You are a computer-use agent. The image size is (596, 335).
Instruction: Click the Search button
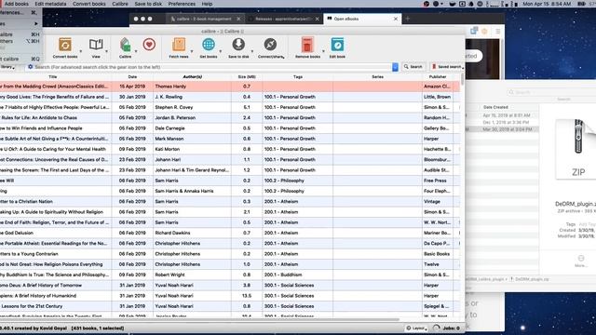pyautogui.click(x=413, y=67)
